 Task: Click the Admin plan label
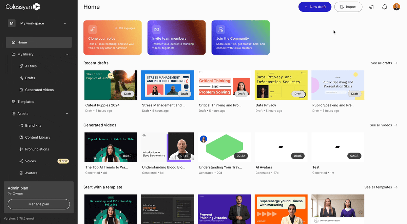pos(18,188)
